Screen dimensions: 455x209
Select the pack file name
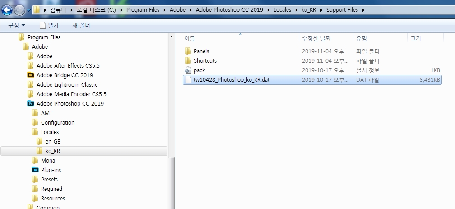pyautogui.click(x=200, y=70)
